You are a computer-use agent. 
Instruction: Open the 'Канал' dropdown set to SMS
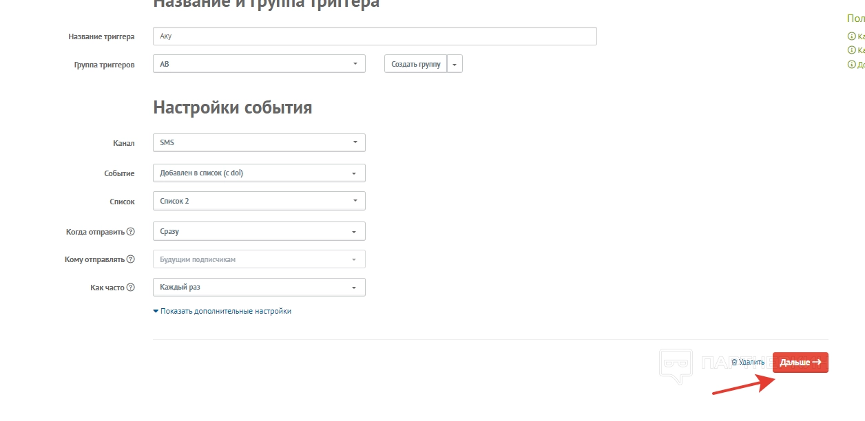point(259,142)
